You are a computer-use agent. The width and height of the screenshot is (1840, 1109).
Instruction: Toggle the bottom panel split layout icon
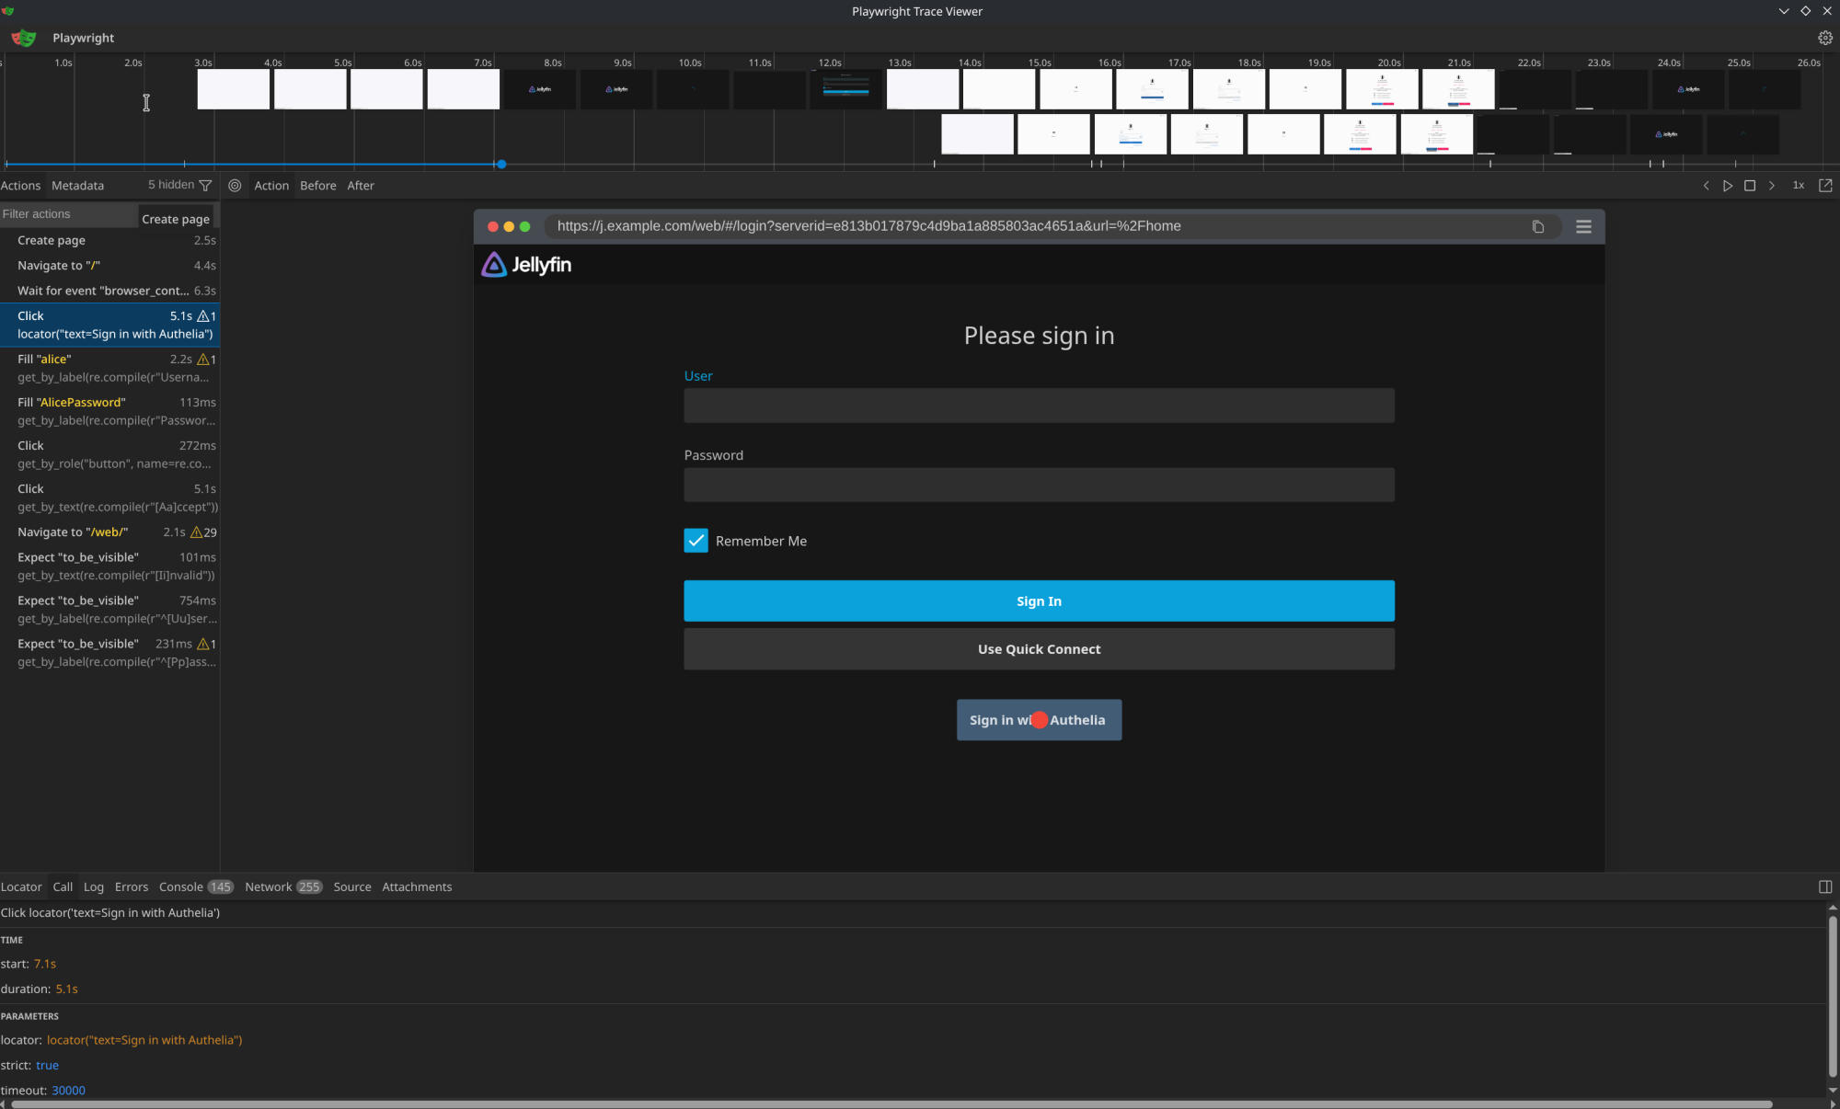click(x=1825, y=887)
